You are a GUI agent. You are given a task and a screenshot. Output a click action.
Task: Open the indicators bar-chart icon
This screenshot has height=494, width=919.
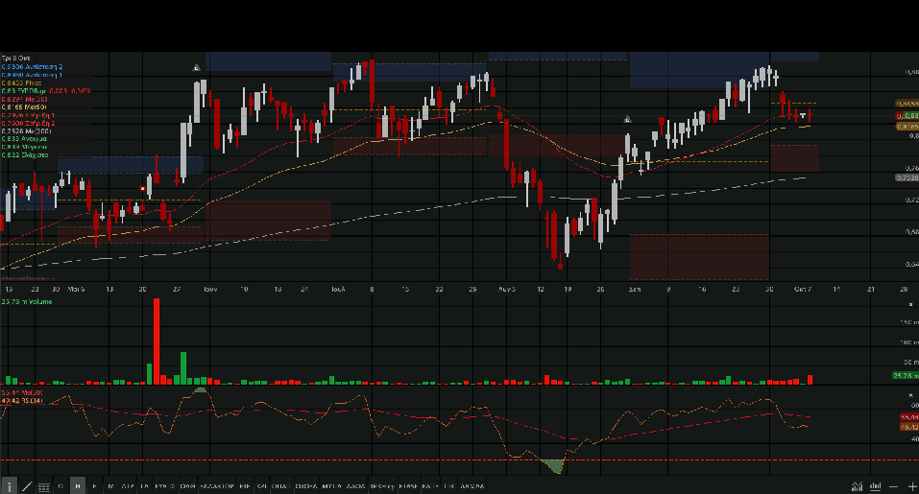[x=876, y=486]
